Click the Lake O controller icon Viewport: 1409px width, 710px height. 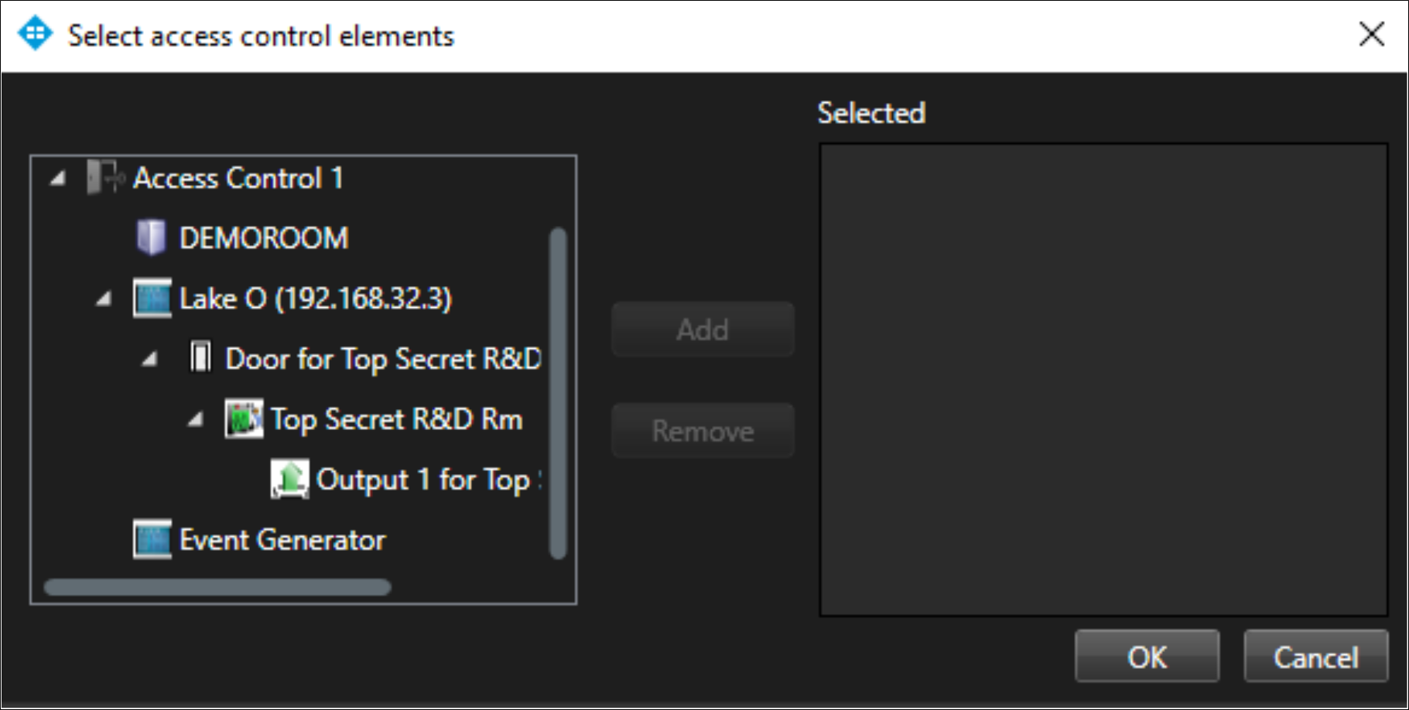click(x=152, y=299)
